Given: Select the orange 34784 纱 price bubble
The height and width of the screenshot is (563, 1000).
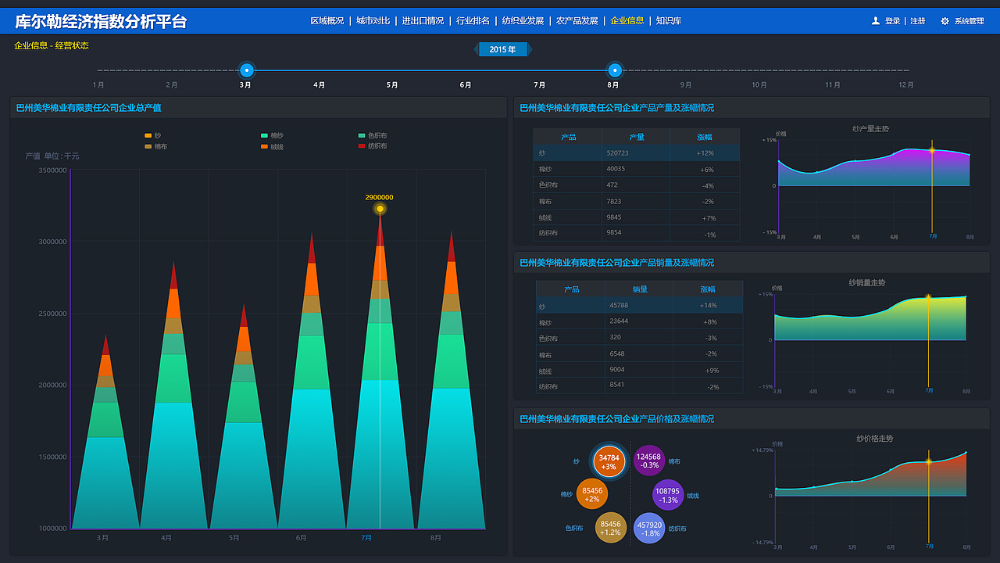Looking at the screenshot, I should (x=609, y=462).
